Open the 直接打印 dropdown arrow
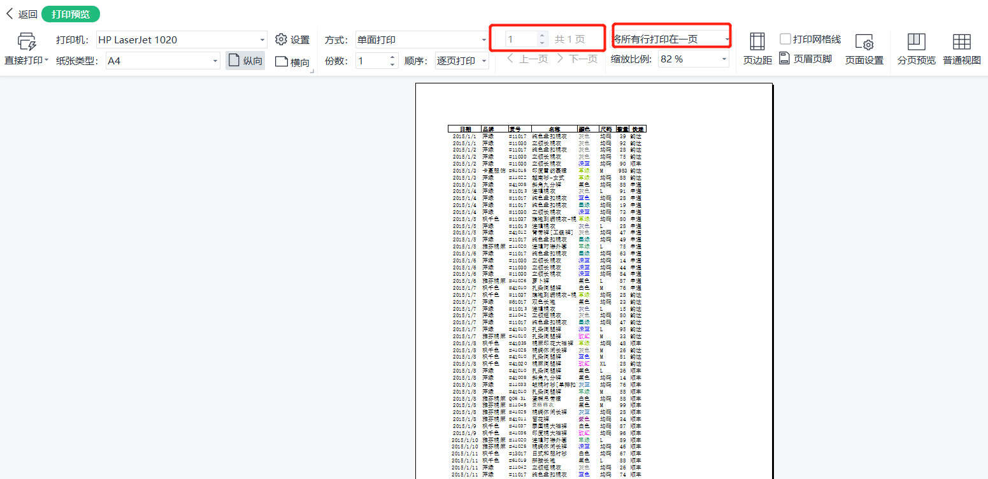988x479 pixels. pos(47,61)
